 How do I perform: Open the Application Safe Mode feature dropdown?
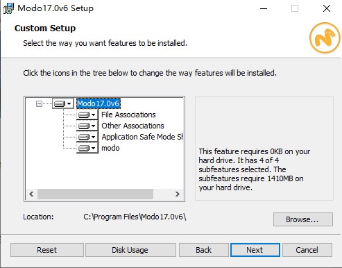(87, 137)
